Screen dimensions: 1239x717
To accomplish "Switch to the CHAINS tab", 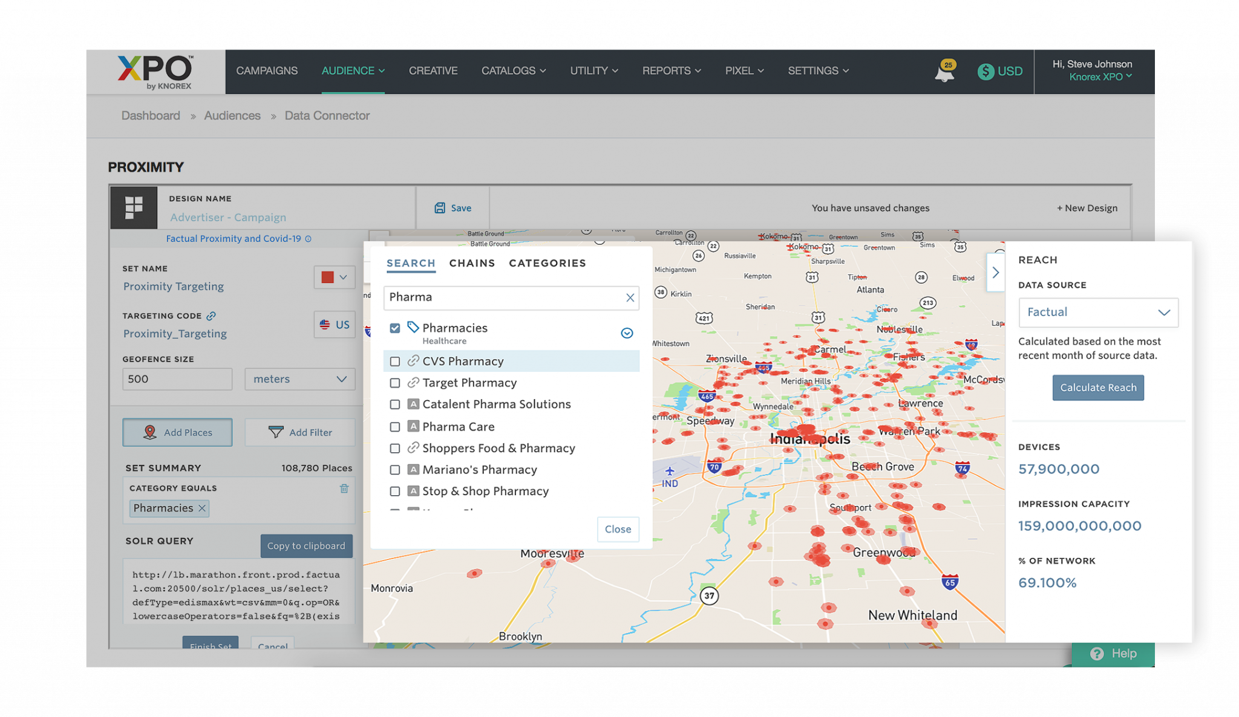I will (472, 263).
